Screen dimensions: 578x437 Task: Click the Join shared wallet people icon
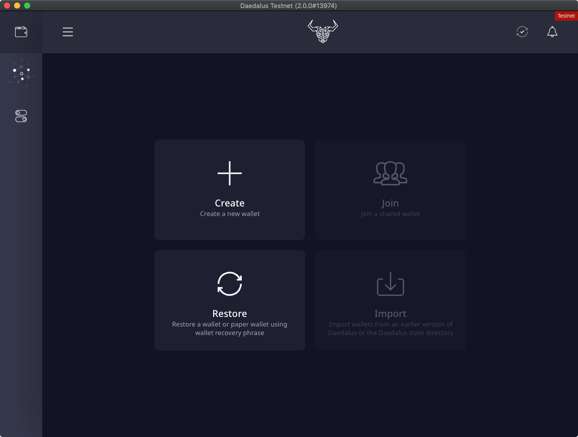pyautogui.click(x=390, y=173)
